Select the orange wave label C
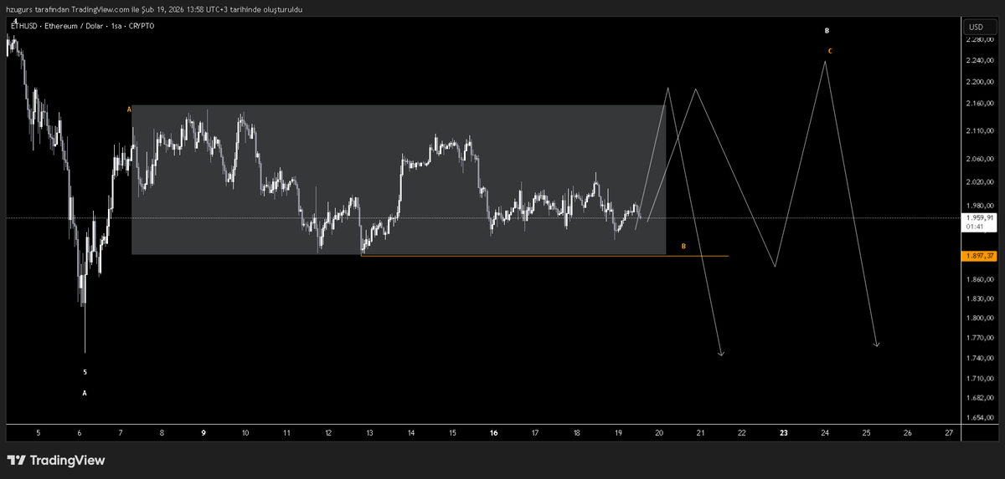This screenshot has width=1005, height=479. tap(830, 51)
